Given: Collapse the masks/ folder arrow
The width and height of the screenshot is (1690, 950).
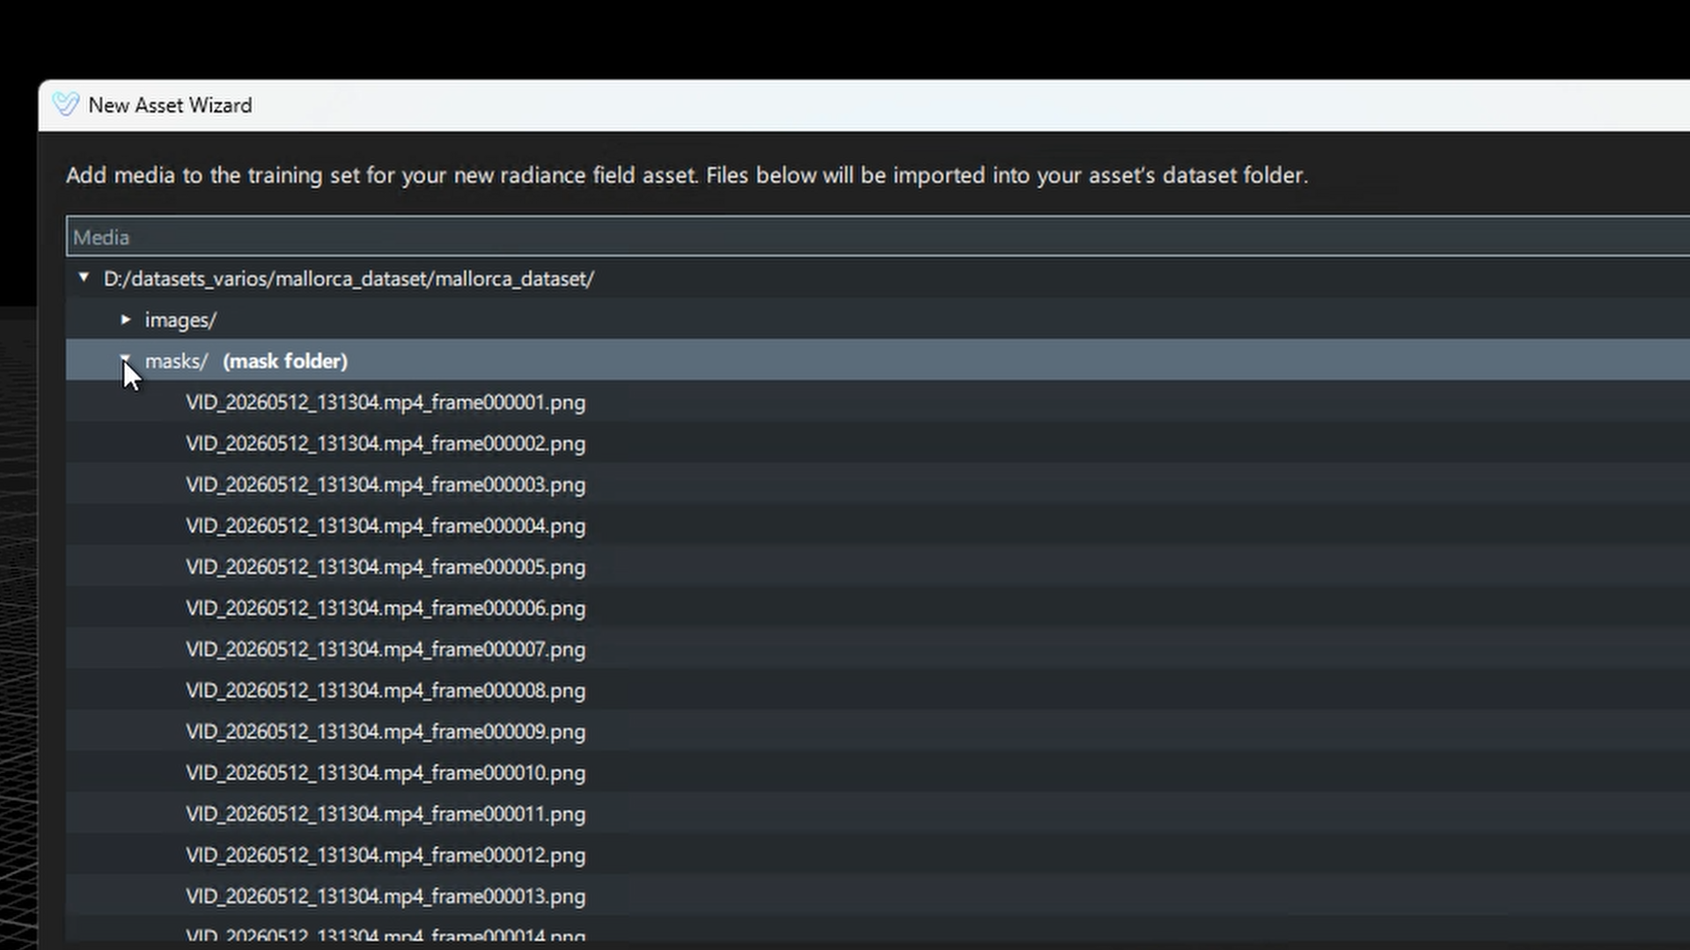Looking at the screenshot, I should (x=126, y=358).
